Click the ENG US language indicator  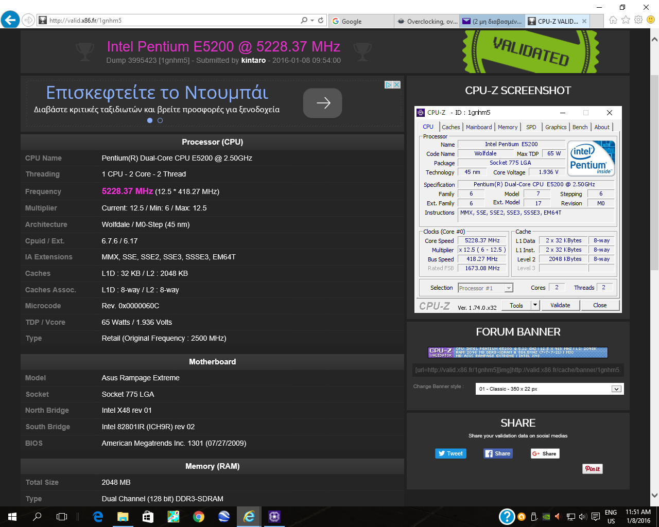tap(611, 517)
